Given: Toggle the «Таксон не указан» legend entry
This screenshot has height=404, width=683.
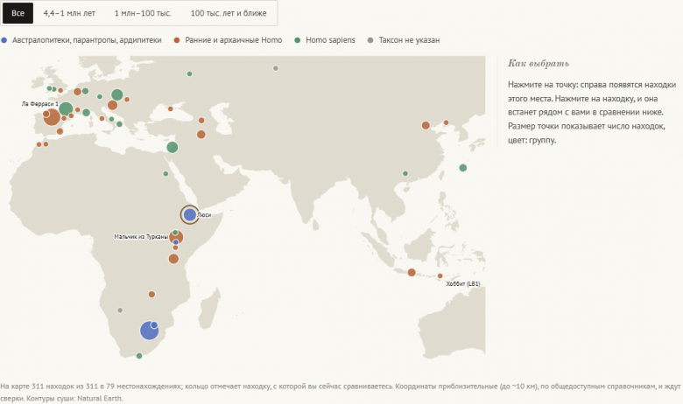Looking at the screenshot, I should click(404, 40).
